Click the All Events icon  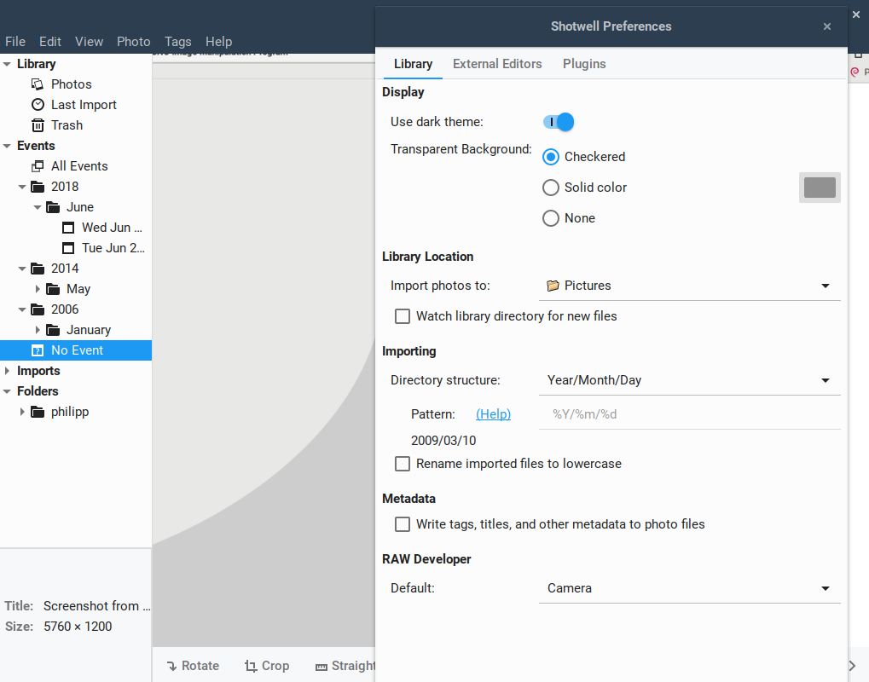coord(38,166)
